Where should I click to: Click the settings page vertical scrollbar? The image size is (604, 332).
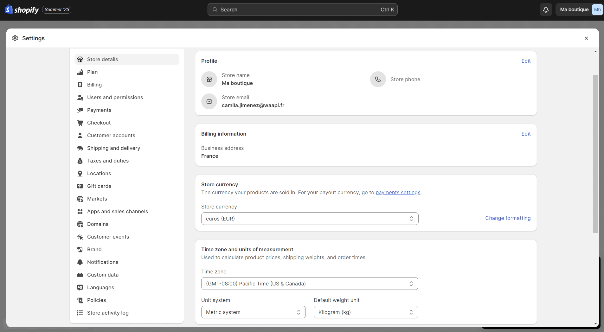pos(595,154)
